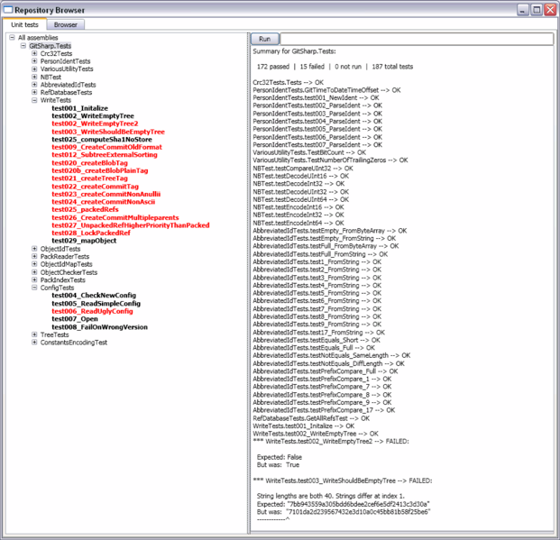Expand the PackIndexTests node
Viewport: 560px width, 540px height.
point(34,279)
